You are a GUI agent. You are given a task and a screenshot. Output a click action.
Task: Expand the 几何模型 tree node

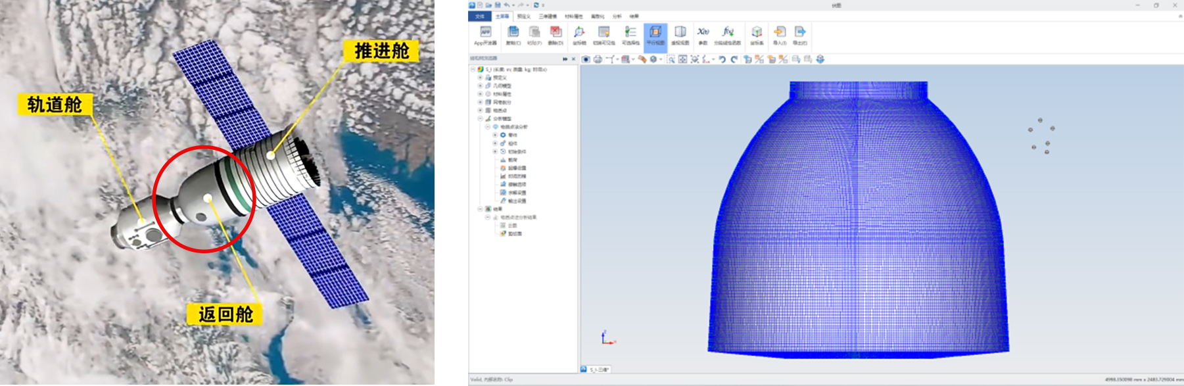coord(480,86)
